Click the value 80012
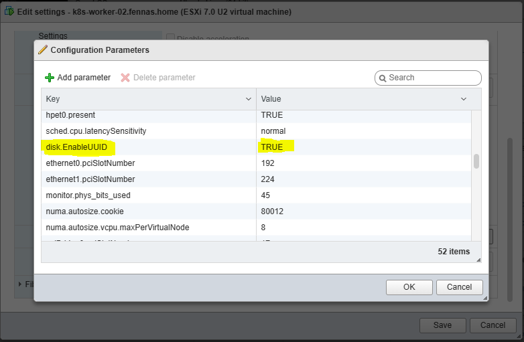Viewport: 524px width, 342px height. coord(272,211)
